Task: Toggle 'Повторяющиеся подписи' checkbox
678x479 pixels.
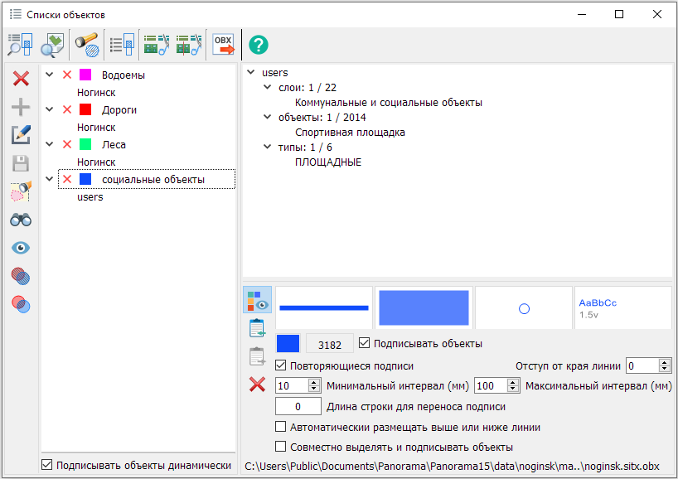Action: (281, 365)
